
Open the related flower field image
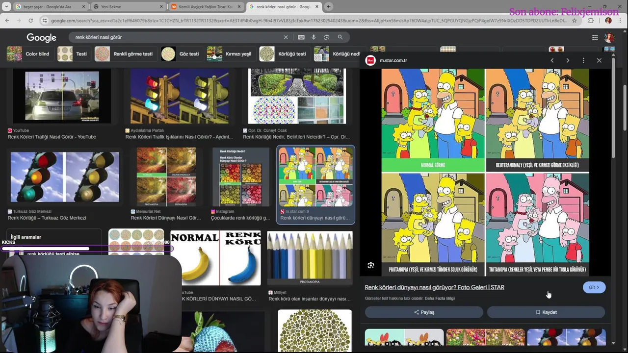coord(485,337)
